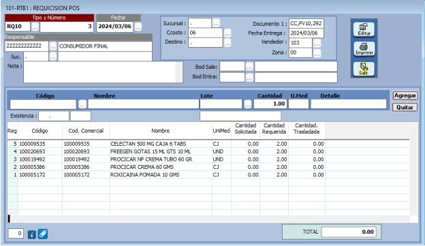Image resolution: width=425 pixels, height=246 pixels.
Task: Open the Destino lookup ellipsis button
Action: click(x=227, y=42)
